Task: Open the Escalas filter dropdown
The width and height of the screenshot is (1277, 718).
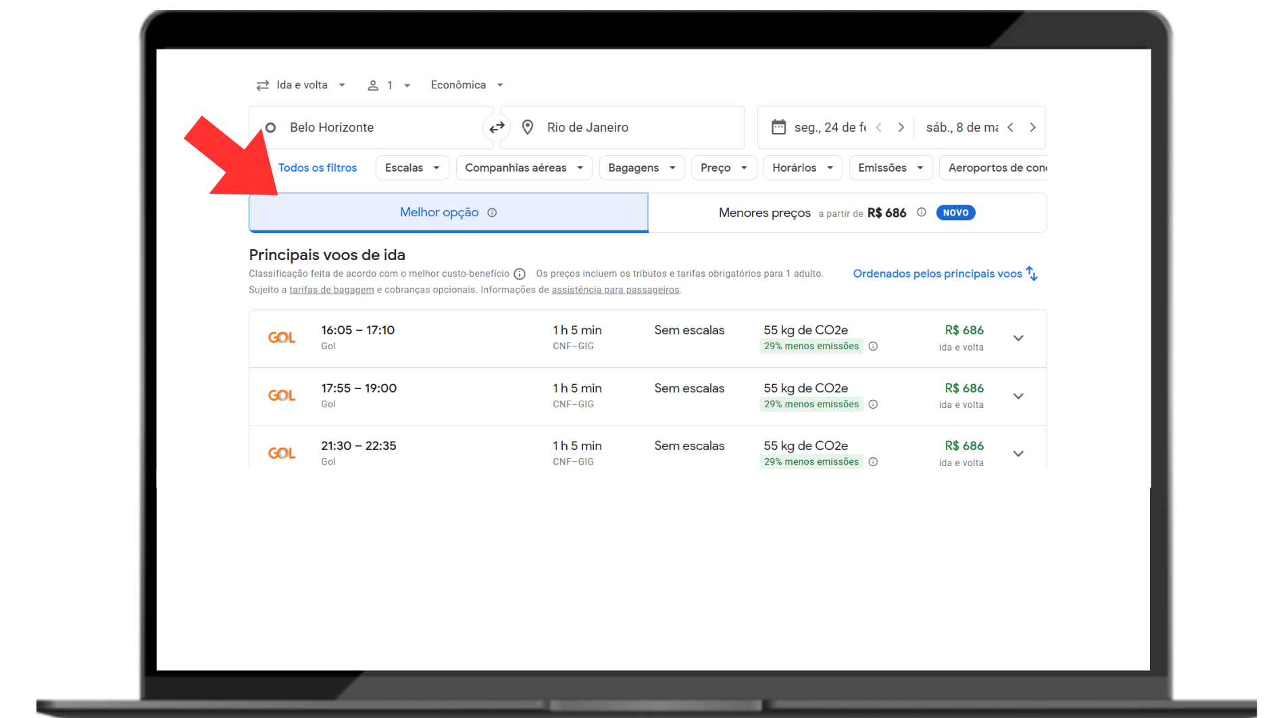Action: pyautogui.click(x=412, y=168)
